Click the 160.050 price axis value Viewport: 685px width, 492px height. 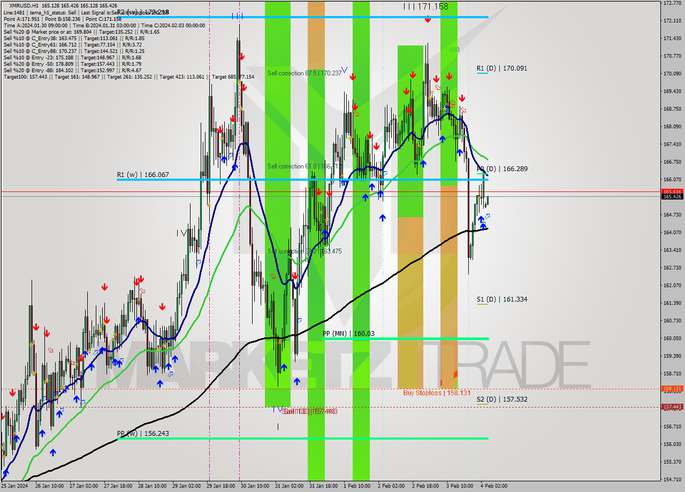(672, 339)
